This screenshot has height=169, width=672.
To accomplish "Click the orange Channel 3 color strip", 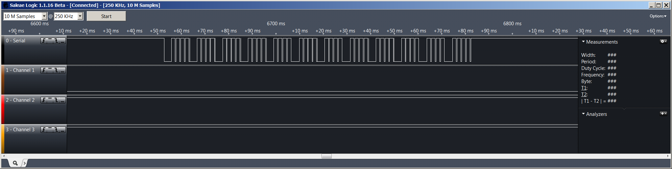I will (x=3, y=139).
